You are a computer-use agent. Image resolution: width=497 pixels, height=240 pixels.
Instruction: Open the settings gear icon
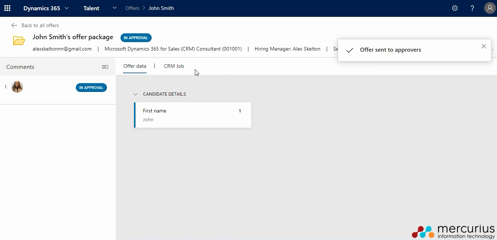(455, 8)
